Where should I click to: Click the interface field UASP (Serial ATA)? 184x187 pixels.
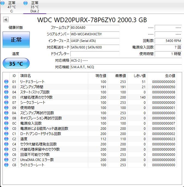(x=95, y=41)
